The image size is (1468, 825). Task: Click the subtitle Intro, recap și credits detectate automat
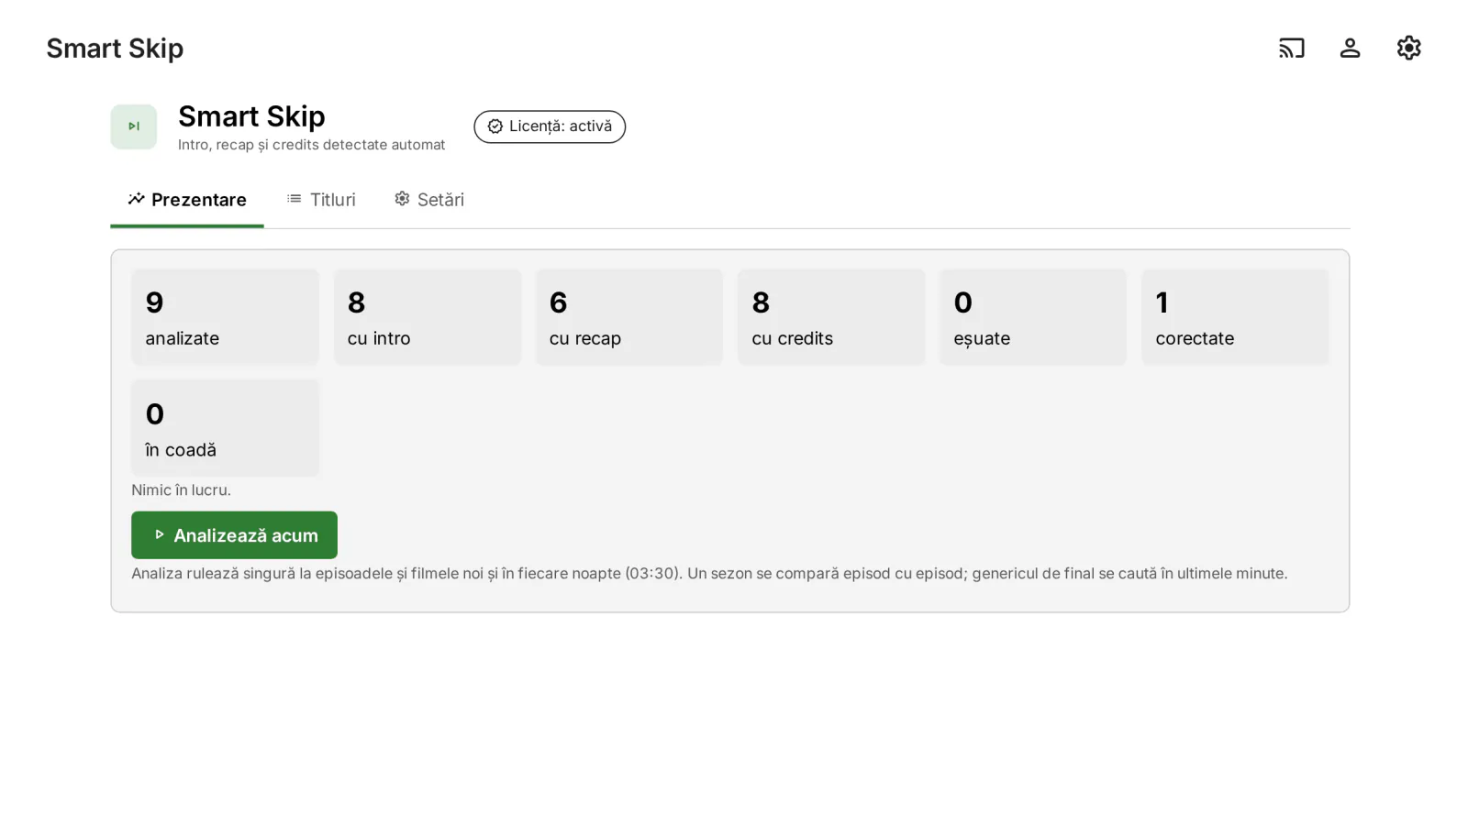click(311, 145)
